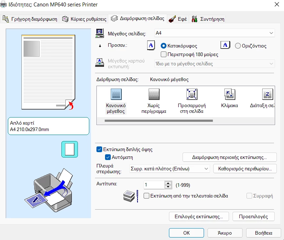Screen dimensions: 284x240
Task: Click the landscape orientation page icon
Action: click(x=225, y=45)
